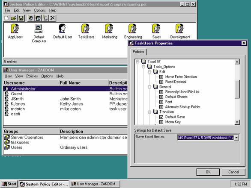This screenshot has width=251, height=188.
Task: Select the Sales group icon
Action: [x=156, y=29]
